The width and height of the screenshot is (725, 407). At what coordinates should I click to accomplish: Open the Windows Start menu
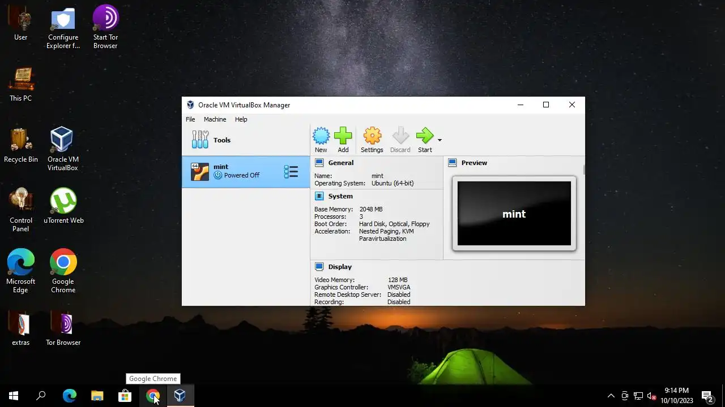14,396
